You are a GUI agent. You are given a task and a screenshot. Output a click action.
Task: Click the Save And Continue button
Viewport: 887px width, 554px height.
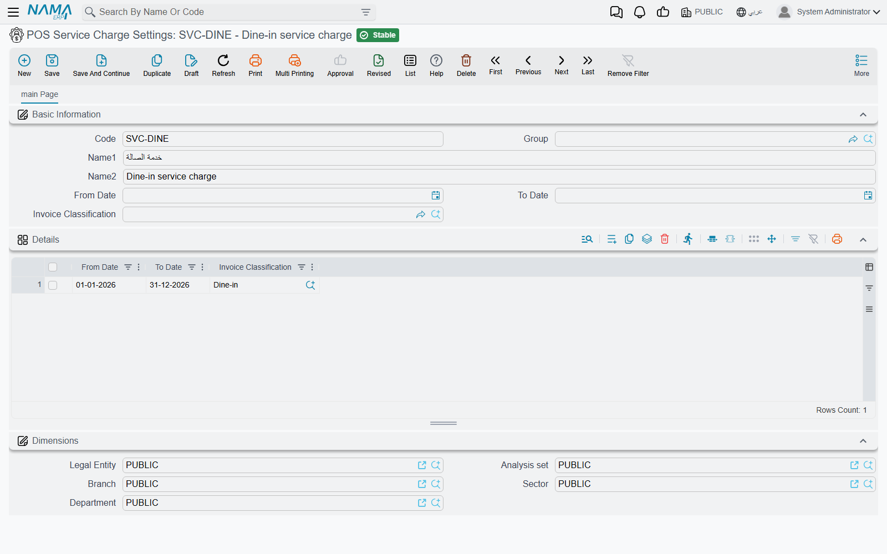pos(101,65)
